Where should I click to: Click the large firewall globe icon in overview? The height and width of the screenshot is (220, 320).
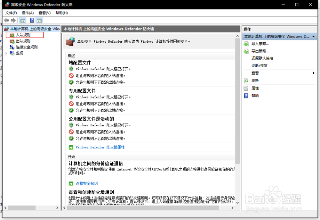tap(70, 41)
